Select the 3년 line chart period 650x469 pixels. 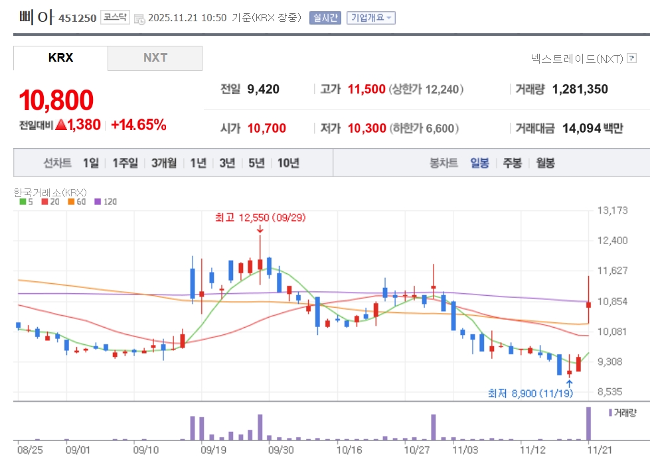tap(227, 163)
